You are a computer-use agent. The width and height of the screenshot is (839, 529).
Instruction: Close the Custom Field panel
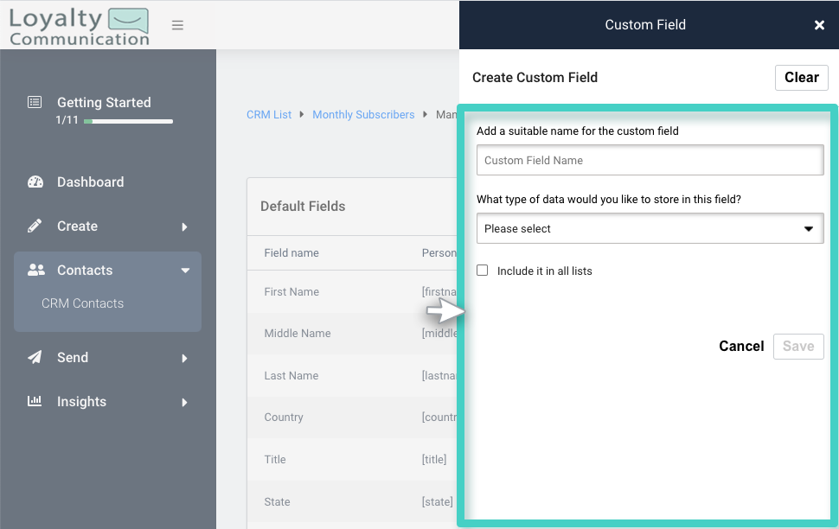(x=819, y=25)
